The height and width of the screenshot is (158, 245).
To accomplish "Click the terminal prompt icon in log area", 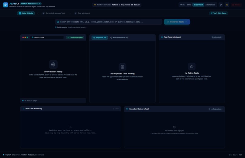I will [71, 127].
